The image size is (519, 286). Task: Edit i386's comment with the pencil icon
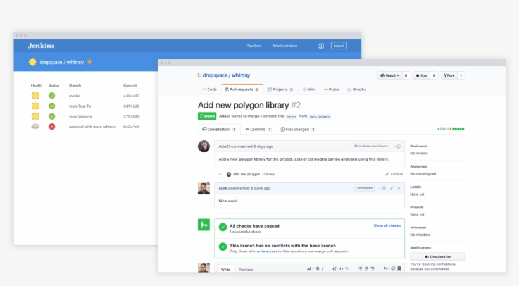(392, 188)
